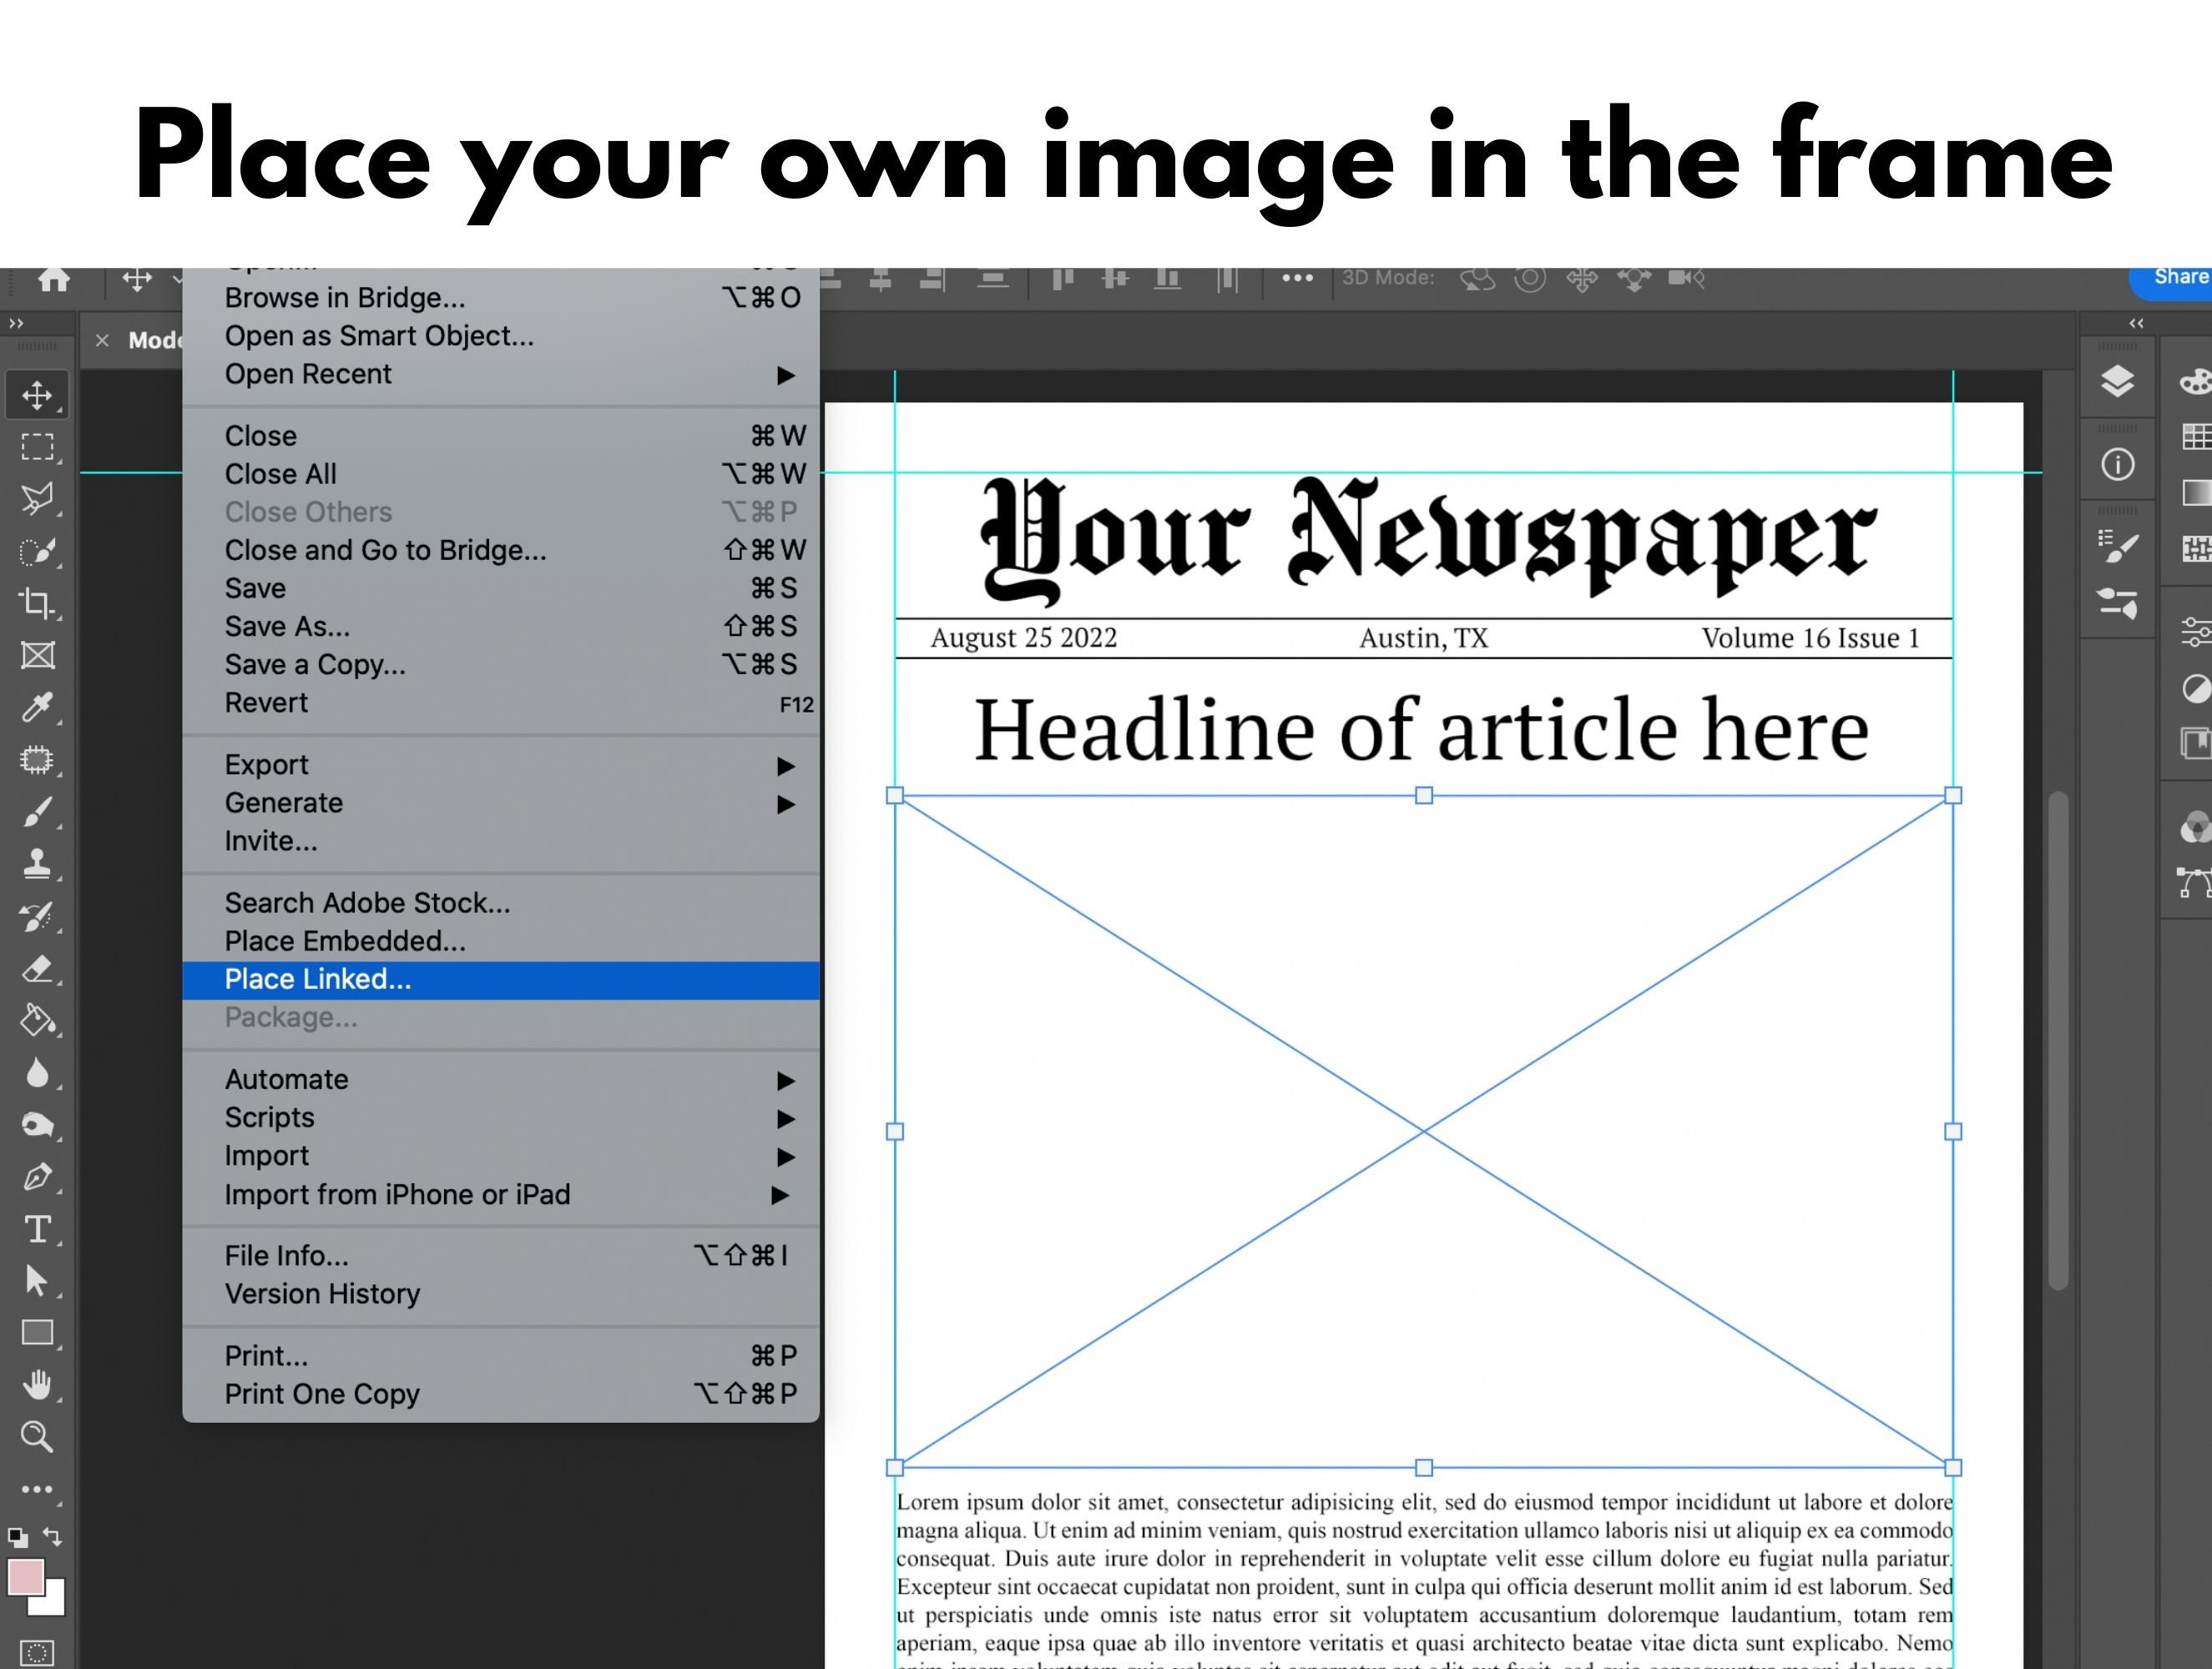2212x1669 pixels.
Task: Select the Paint Bucket tool
Action: [x=38, y=1020]
